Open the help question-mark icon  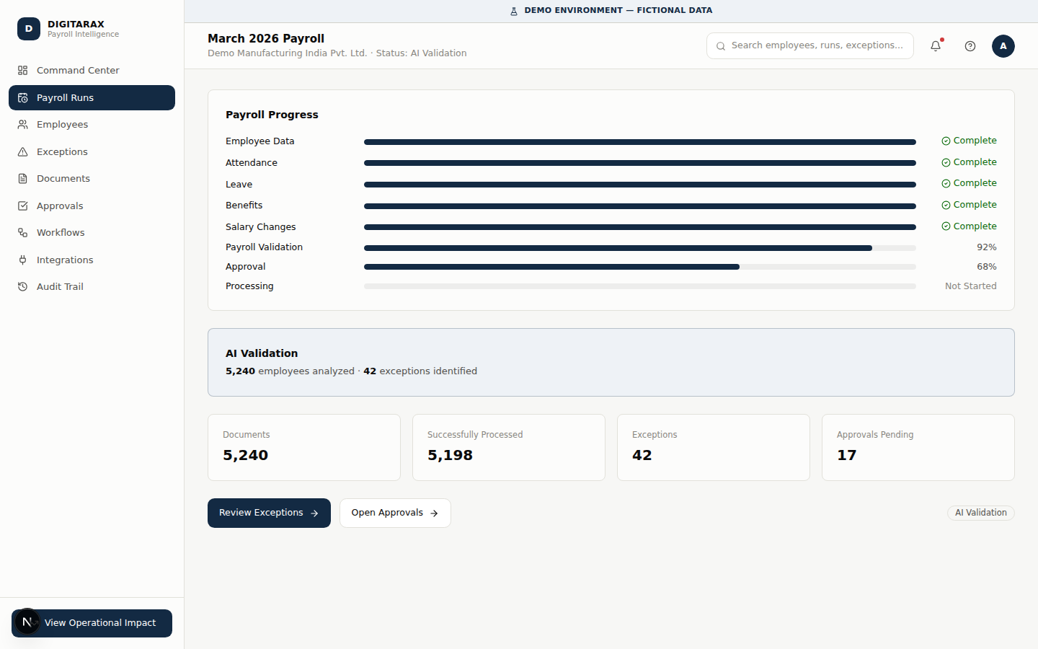[x=970, y=46]
